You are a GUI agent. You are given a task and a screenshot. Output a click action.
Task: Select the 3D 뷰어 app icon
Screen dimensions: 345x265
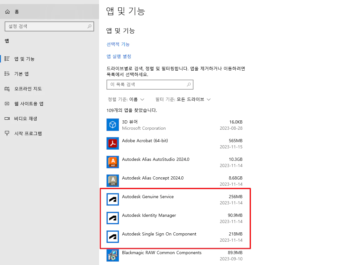pyautogui.click(x=113, y=125)
